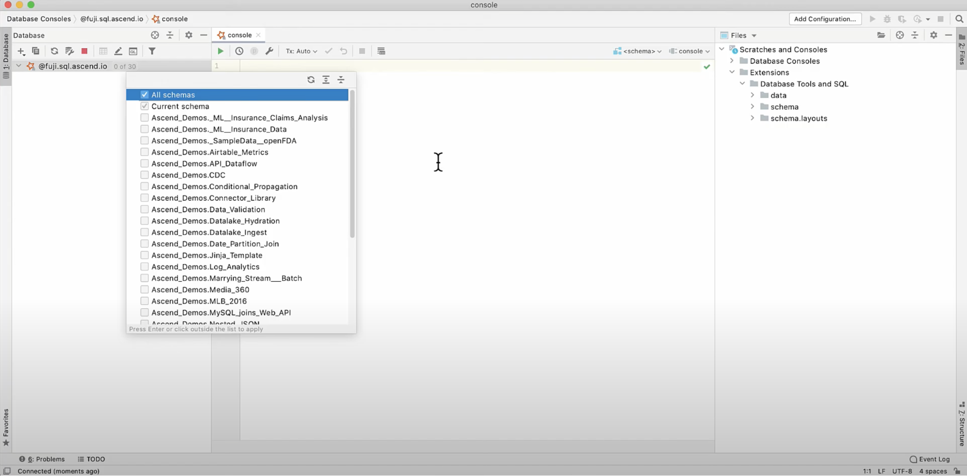The width and height of the screenshot is (967, 476).
Task: Click the add data source plus icon
Action: [21, 51]
